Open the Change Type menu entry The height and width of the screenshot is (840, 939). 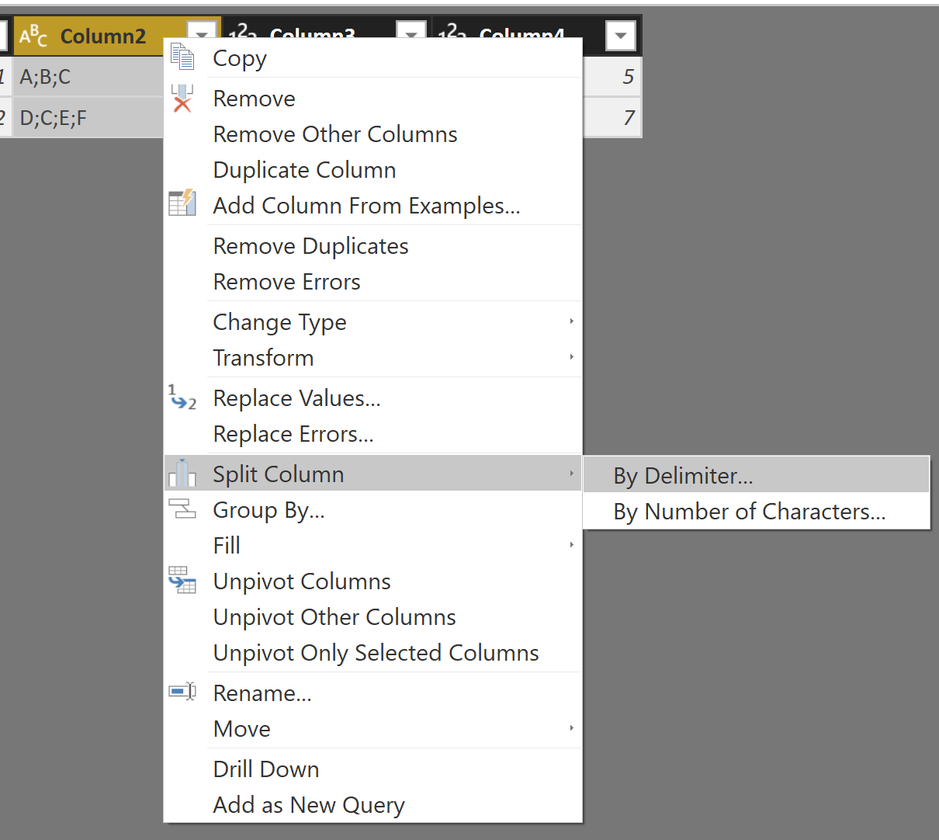tap(373, 322)
